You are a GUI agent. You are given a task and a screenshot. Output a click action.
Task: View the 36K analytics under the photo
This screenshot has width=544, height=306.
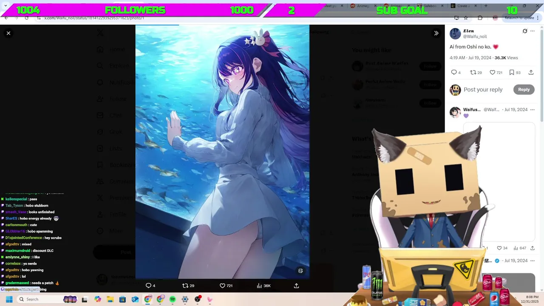tap(263, 286)
